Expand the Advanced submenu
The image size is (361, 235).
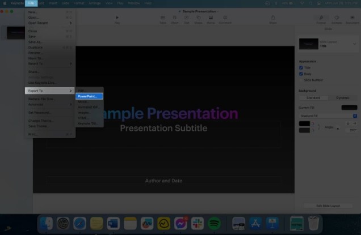pyautogui.click(x=50, y=105)
